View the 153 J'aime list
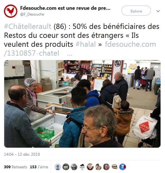165x173 pixels. tap(39, 167)
